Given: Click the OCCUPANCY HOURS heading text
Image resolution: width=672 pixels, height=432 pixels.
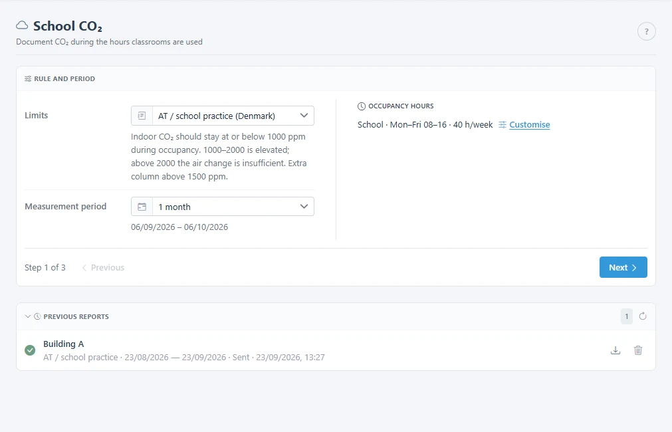Looking at the screenshot, I should (401, 106).
